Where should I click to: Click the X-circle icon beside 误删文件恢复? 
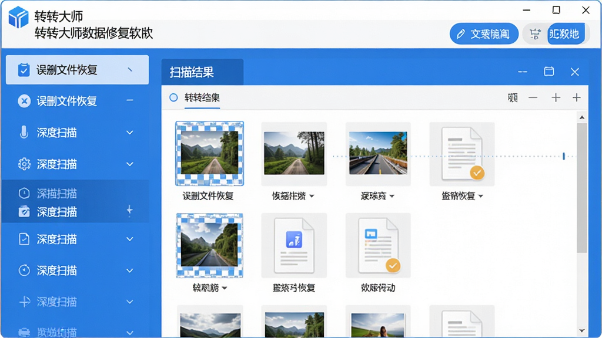pyautogui.click(x=24, y=101)
